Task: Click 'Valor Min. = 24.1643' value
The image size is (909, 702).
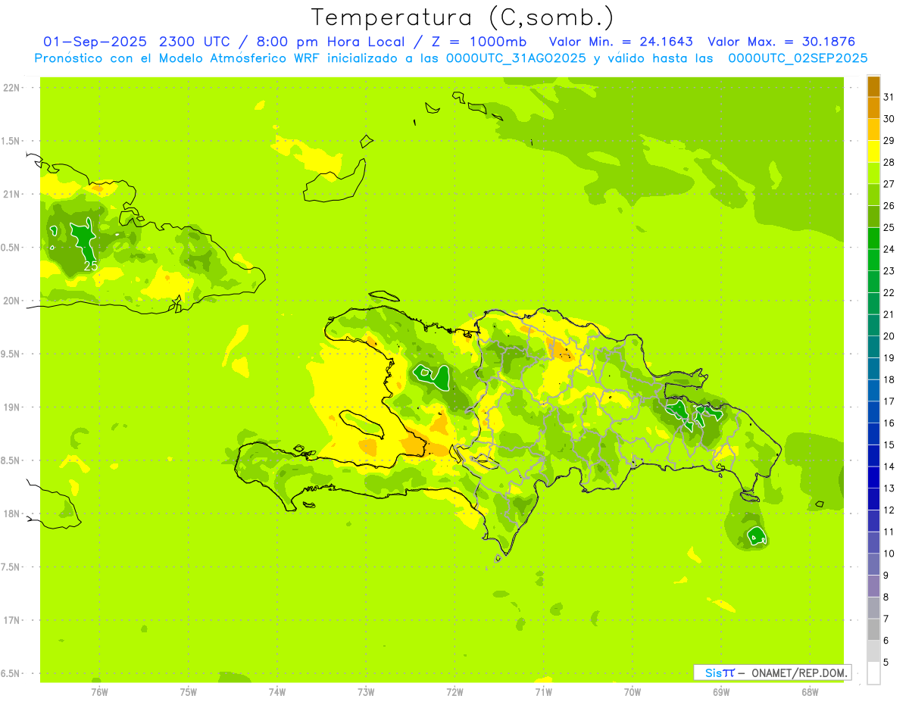Action: coord(621,42)
